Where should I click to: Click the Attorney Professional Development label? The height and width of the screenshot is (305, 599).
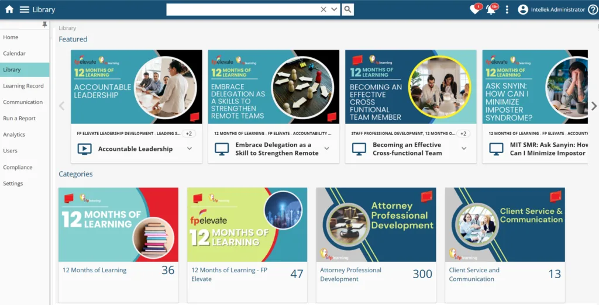tap(351, 275)
